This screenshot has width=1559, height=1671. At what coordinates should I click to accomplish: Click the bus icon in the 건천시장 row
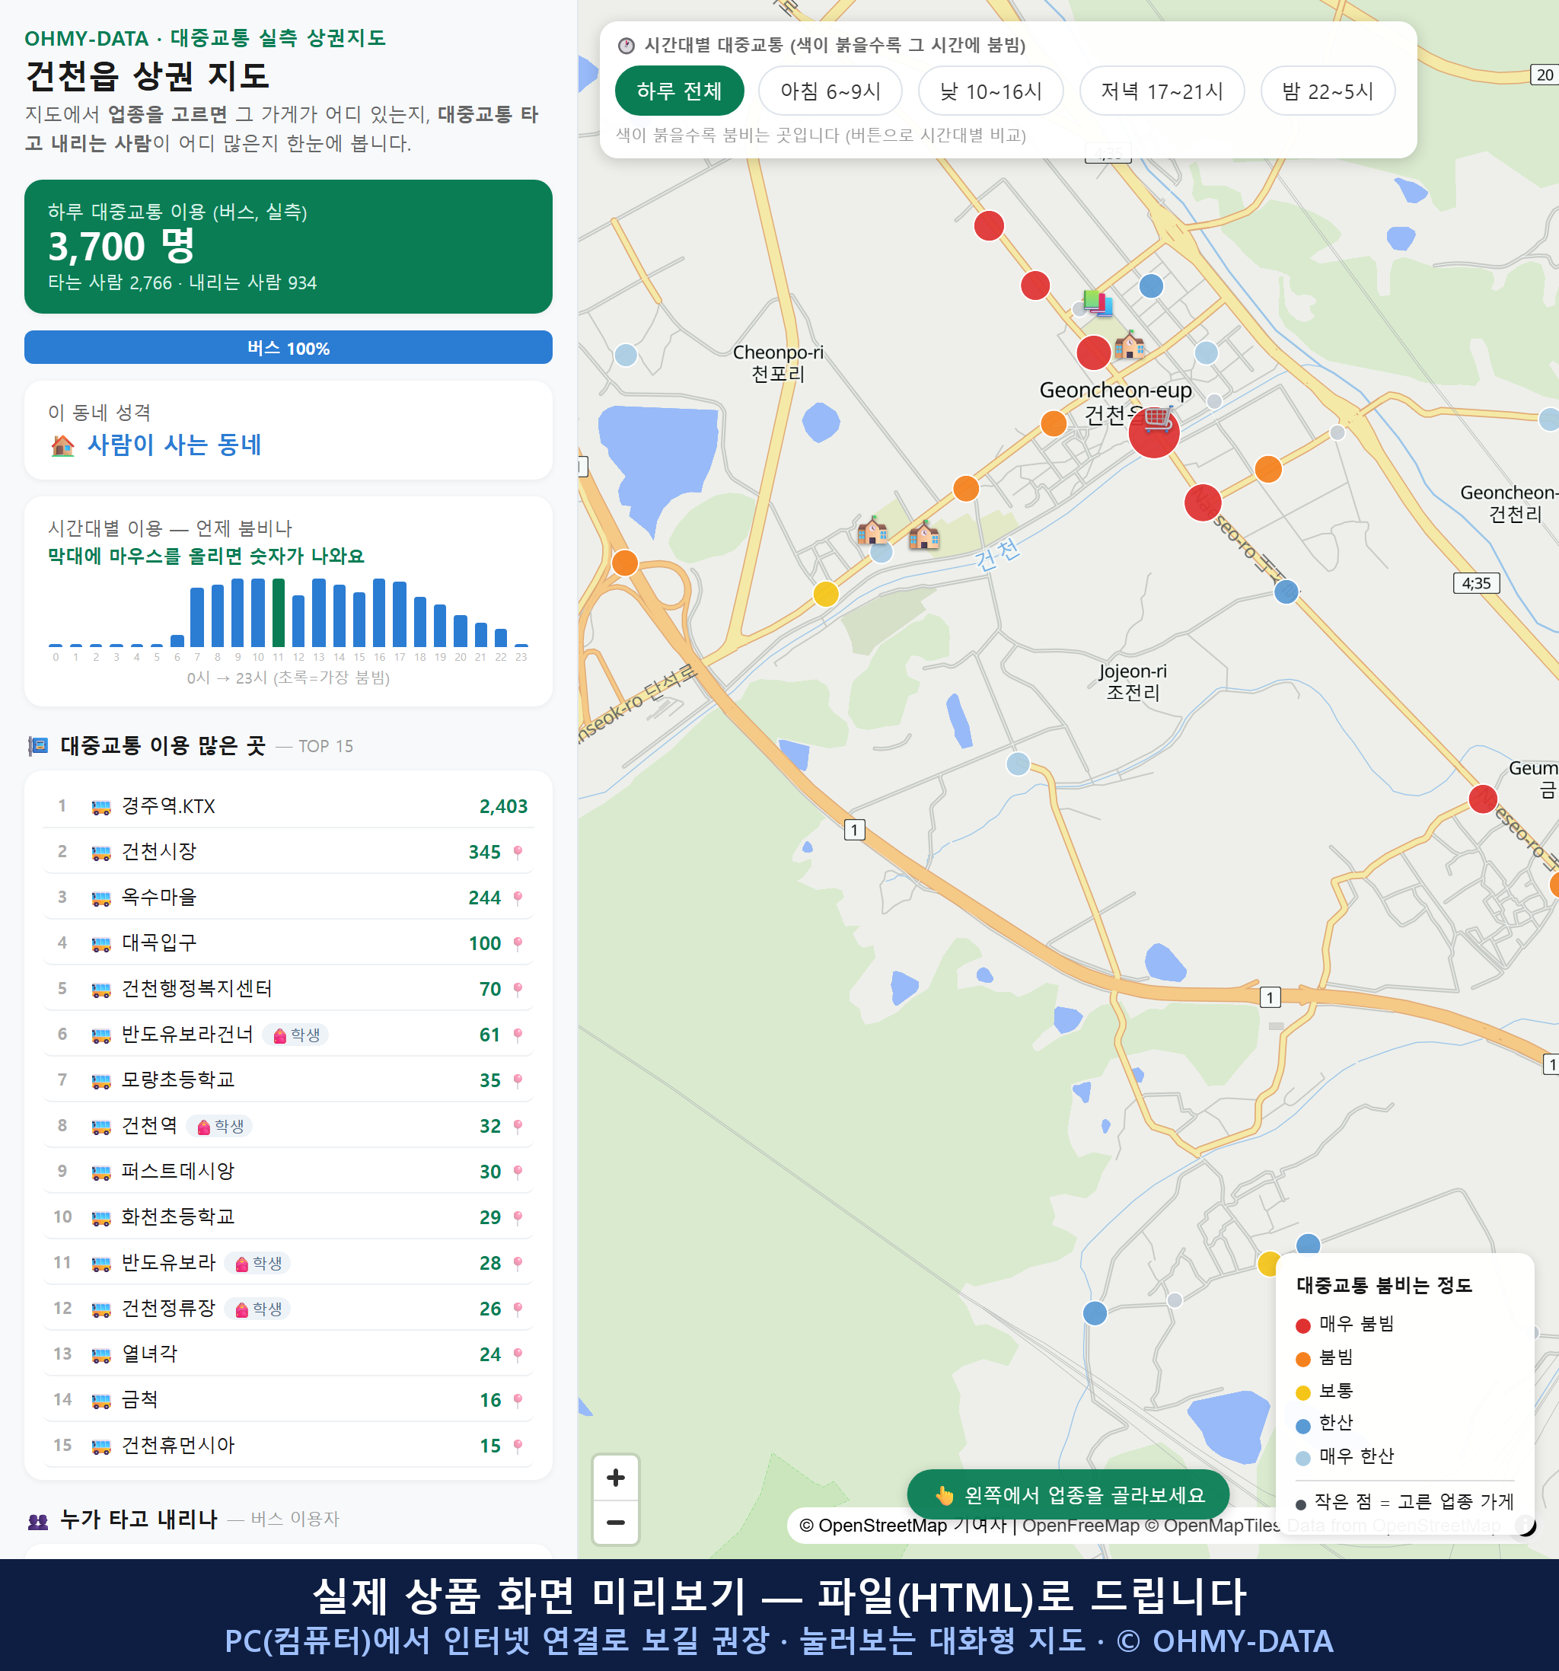click(x=100, y=853)
